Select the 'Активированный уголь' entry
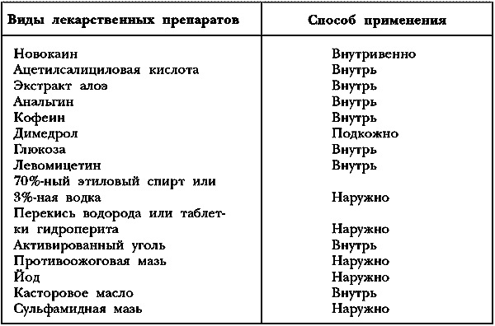Viewport: 495px width, 326px height. coord(89,245)
